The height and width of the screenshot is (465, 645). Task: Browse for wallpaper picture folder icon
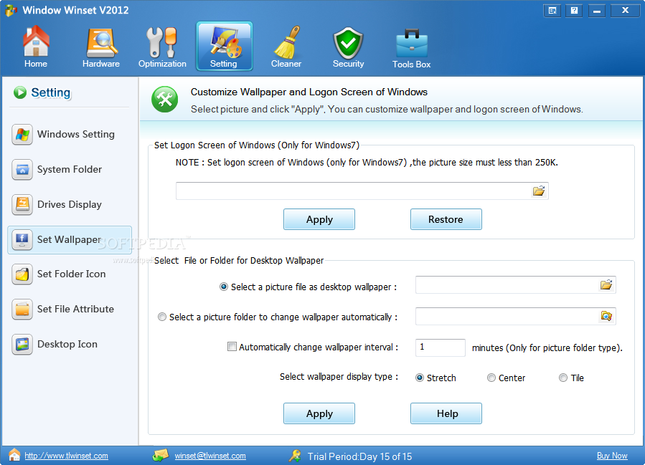(606, 316)
